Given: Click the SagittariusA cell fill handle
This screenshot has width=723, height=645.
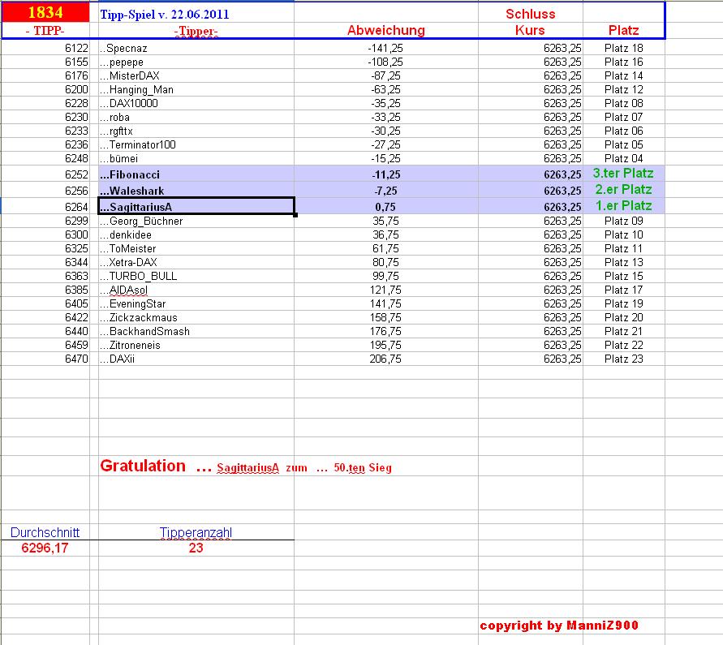Looking at the screenshot, I should [x=295, y=215].
